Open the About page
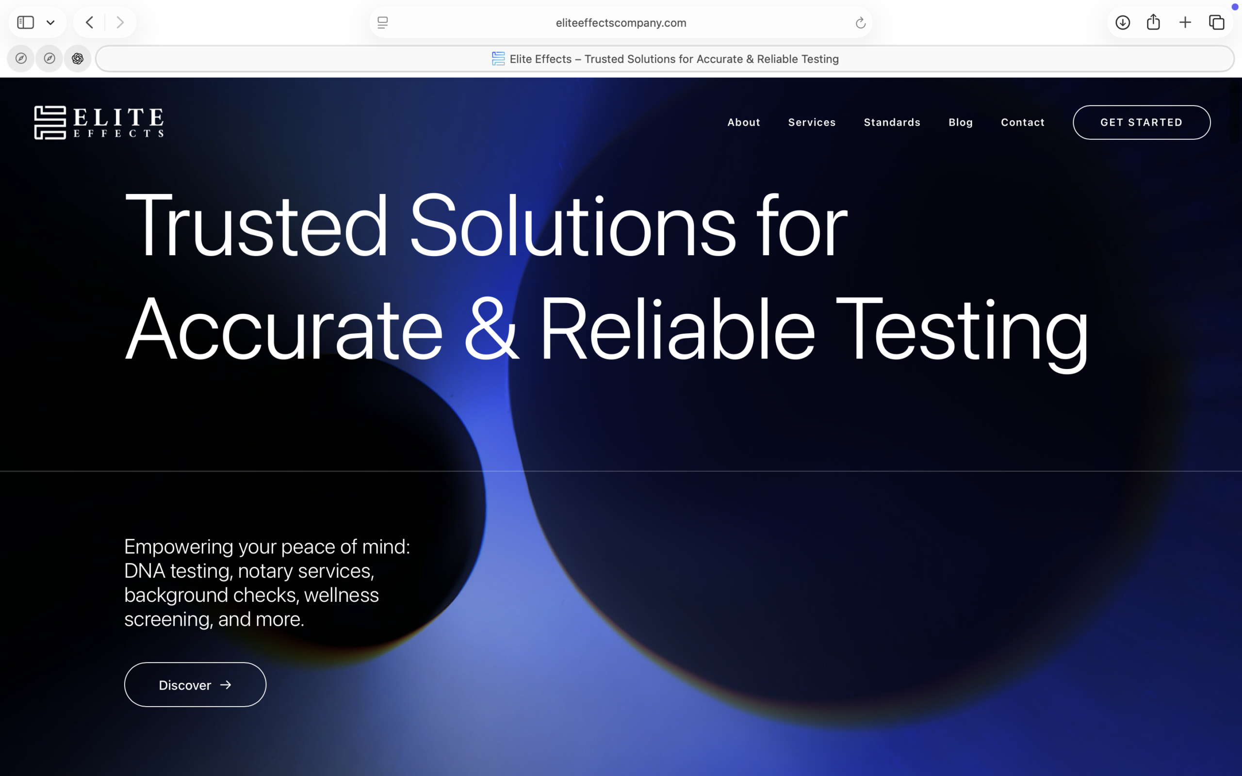Image resolution: width=1242 pixels, height=776 pixels. tap(743, 122)
